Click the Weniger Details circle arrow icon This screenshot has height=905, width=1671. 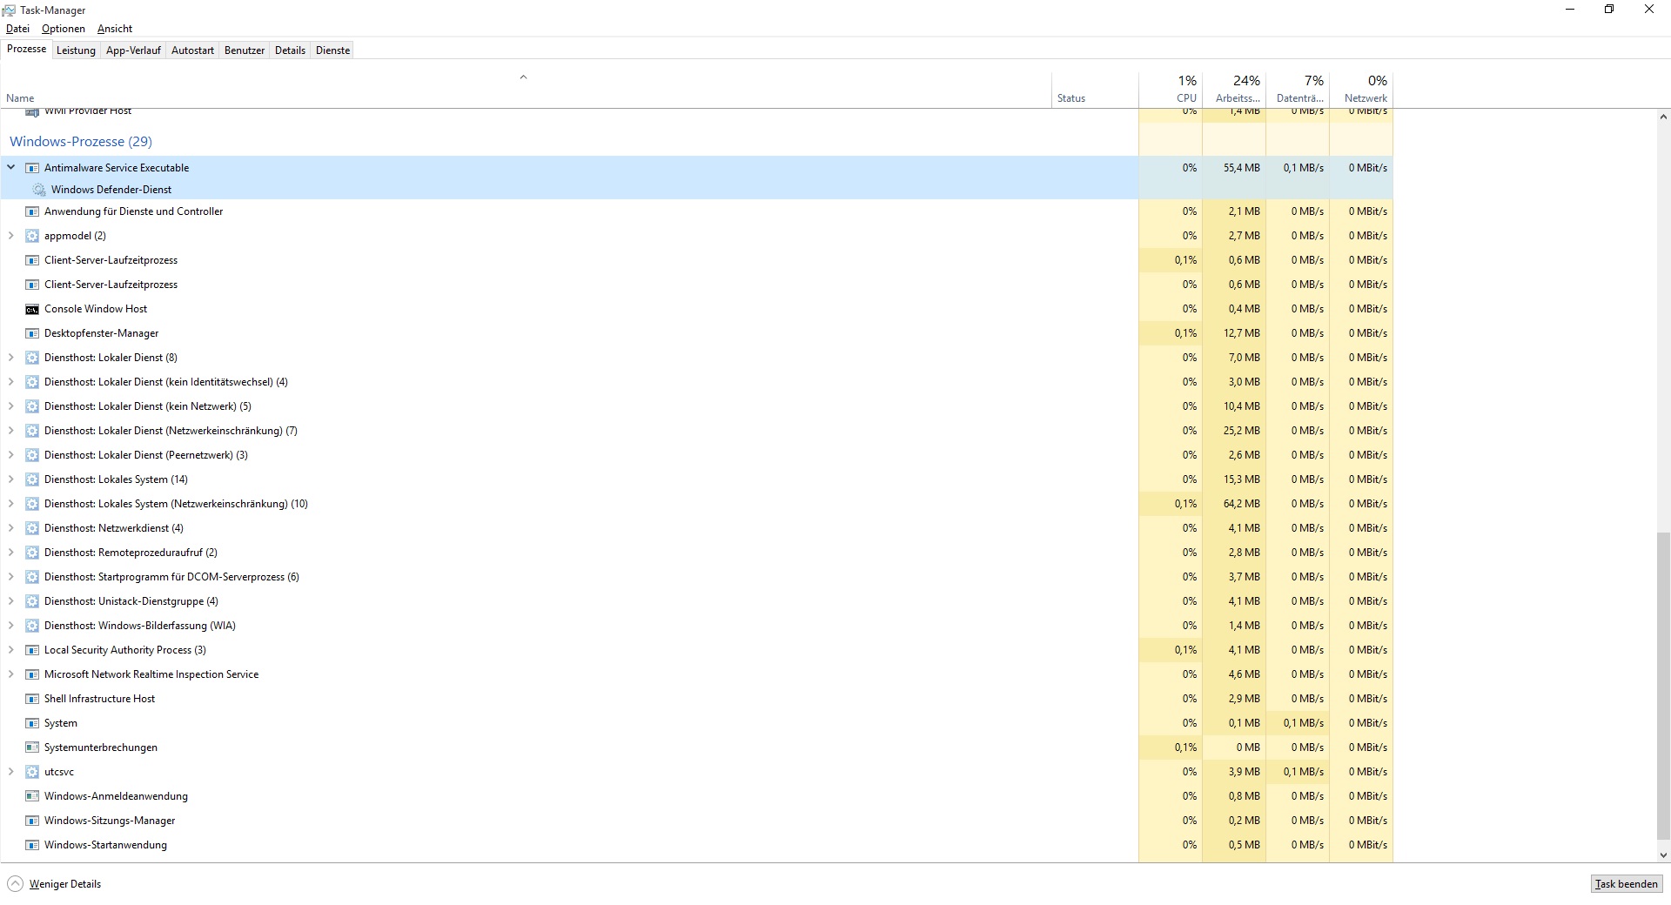[15, 884]
